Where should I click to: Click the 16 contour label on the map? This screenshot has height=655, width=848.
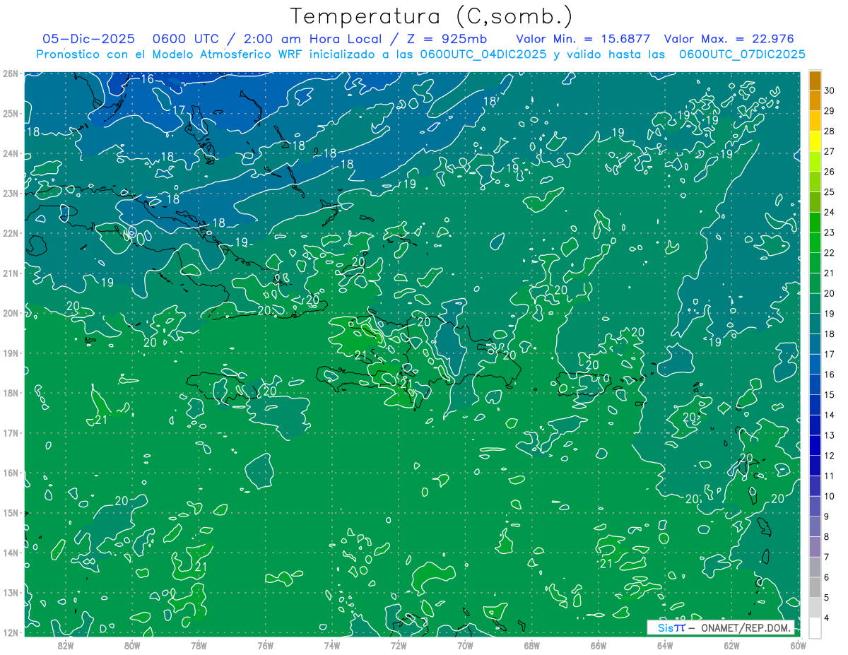pos(147,79)
